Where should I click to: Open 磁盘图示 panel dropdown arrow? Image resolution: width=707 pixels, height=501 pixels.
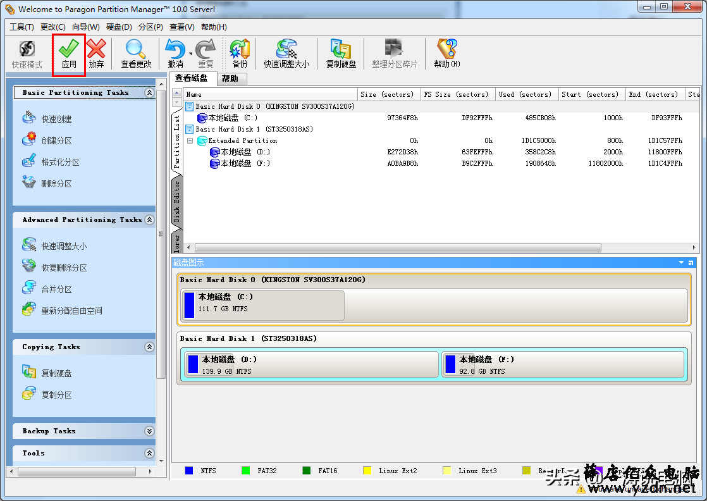coord(681,263)
